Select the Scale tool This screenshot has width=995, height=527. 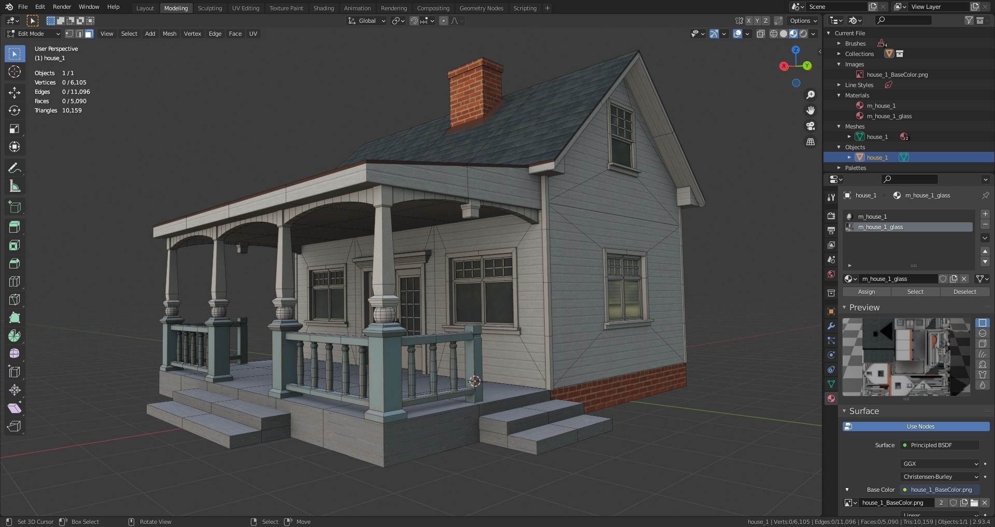(15, 129)
